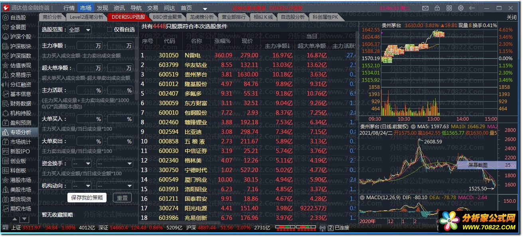Select the 贵州茅台 row in results
The height and width of the screenshot is (237, 523).
click(x=248, y=74)
